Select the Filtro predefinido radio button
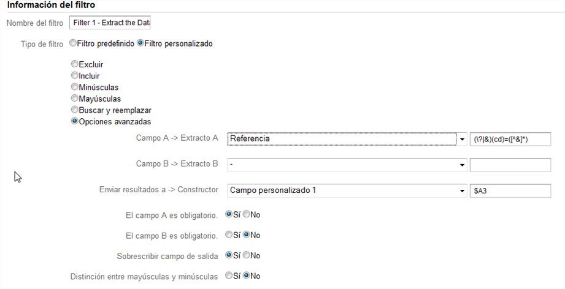565x289 pixels. [x=73, y=43]
